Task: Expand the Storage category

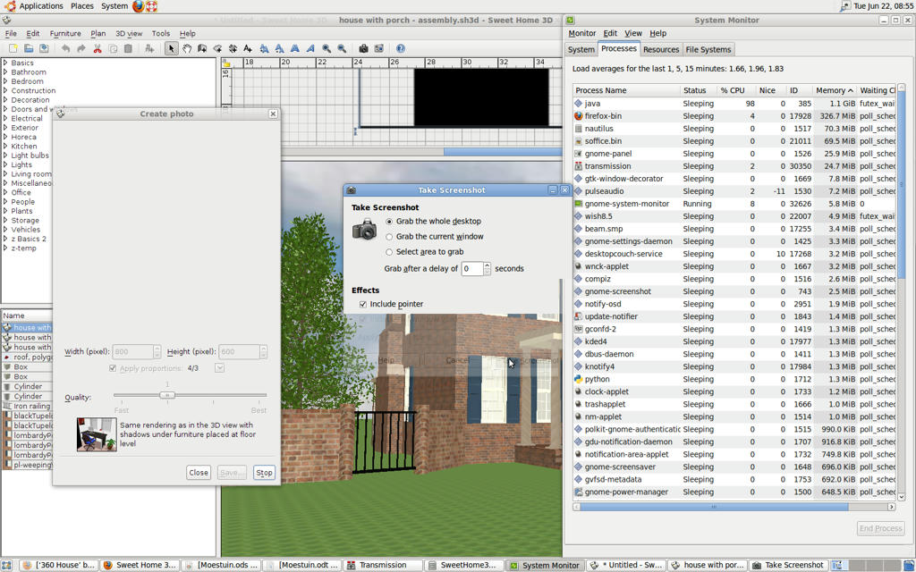Action: tap(5, 220)
